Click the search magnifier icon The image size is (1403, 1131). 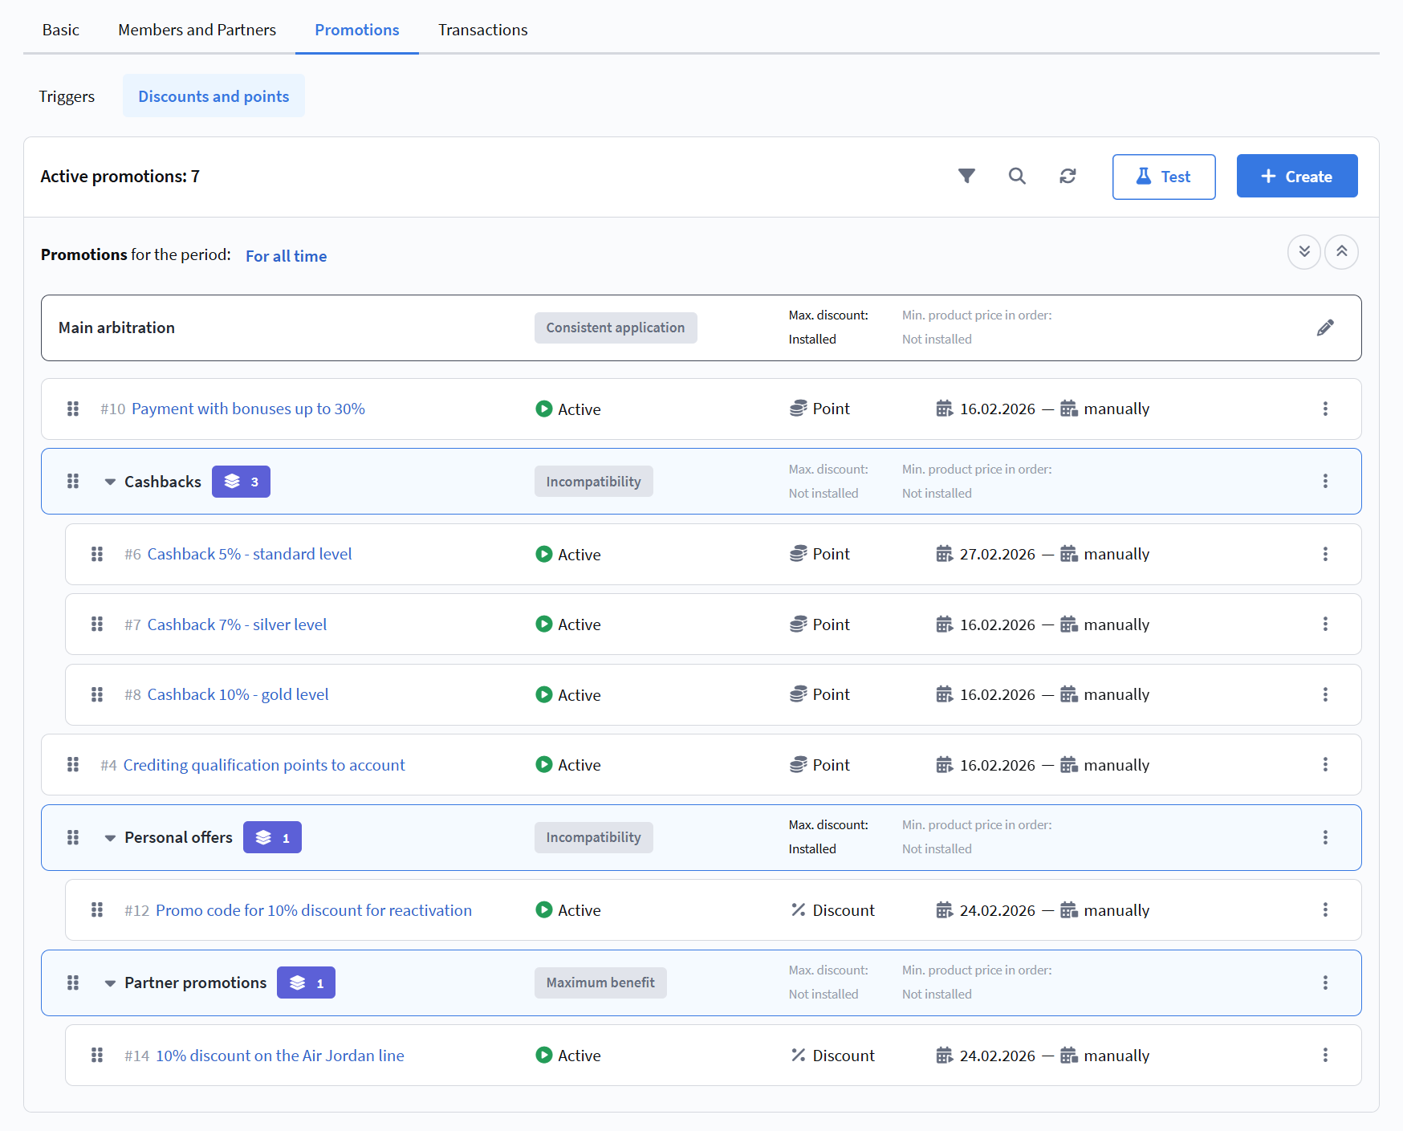tap(1017, 176)
